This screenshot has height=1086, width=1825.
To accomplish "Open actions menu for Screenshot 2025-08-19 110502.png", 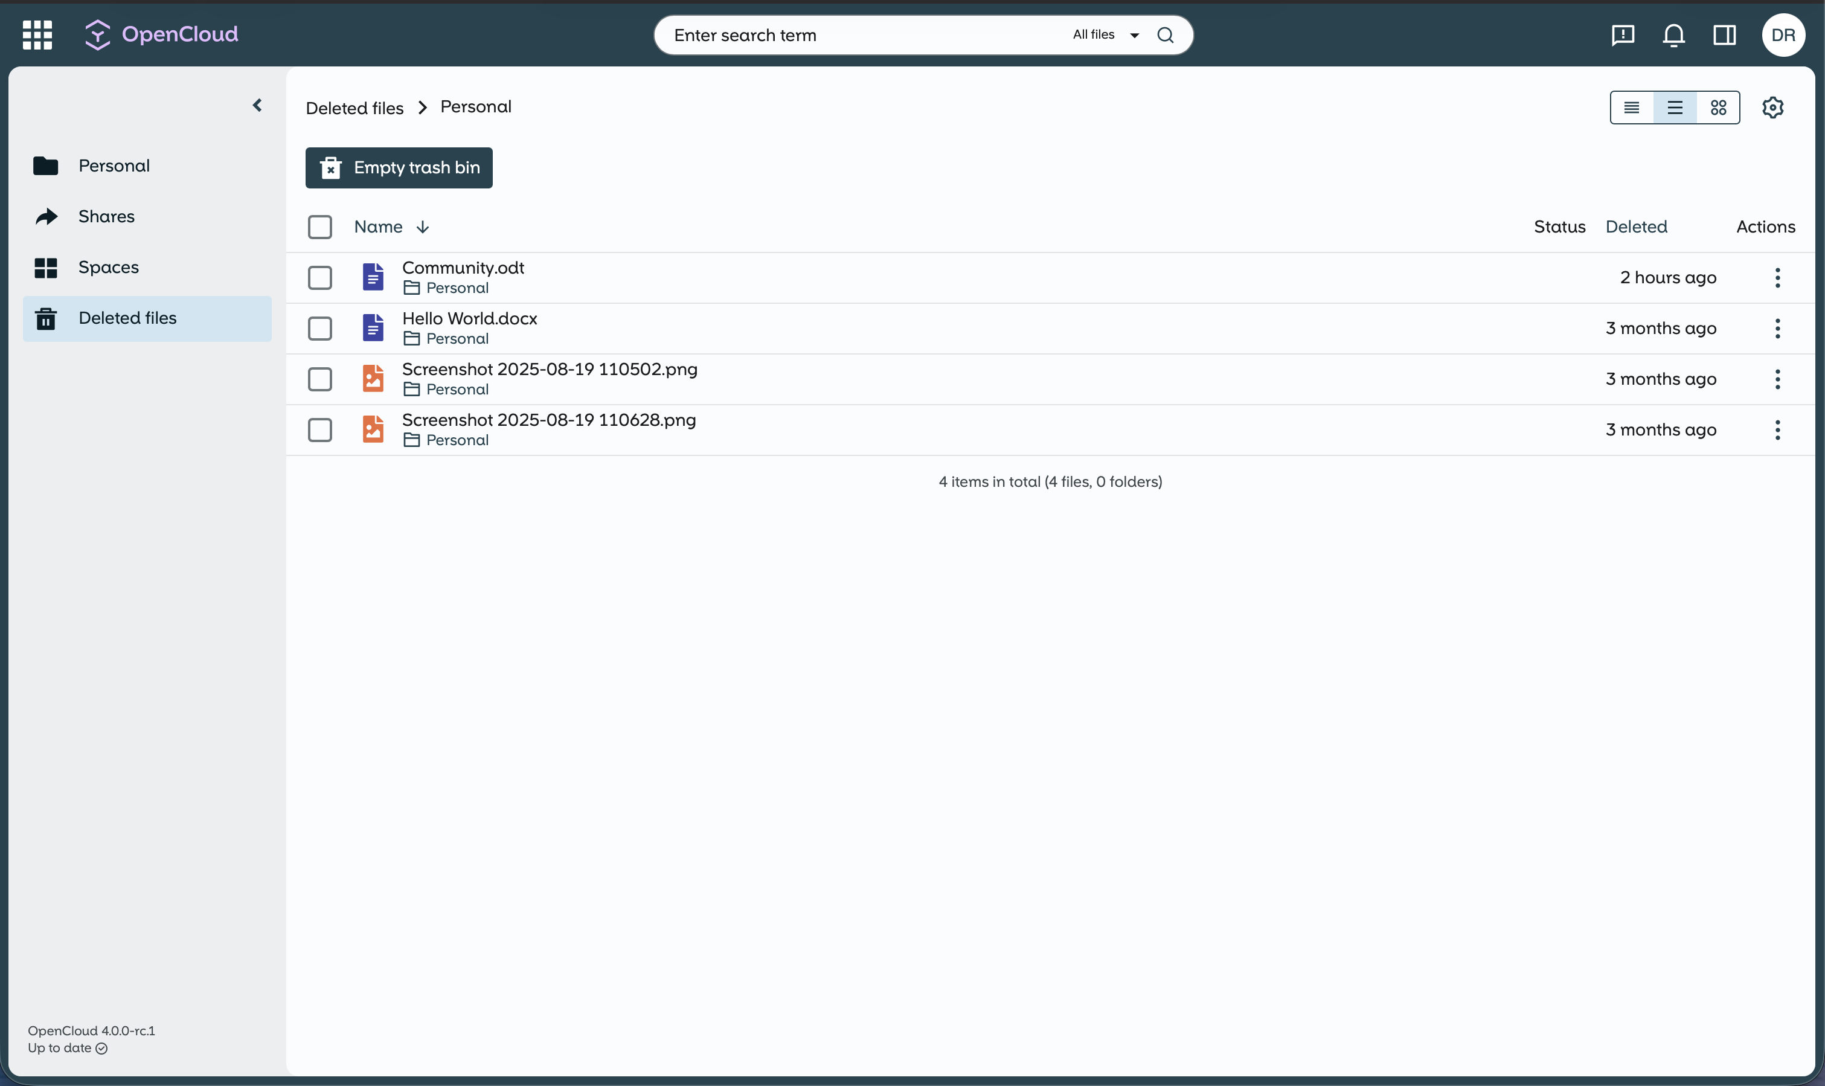I will coord(1777,378).
